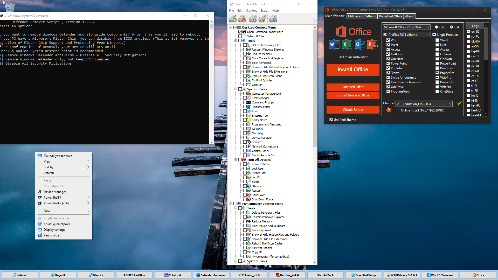Switch to Utilities and Settings tab
The image size is (498, 280).
[362, 16]
